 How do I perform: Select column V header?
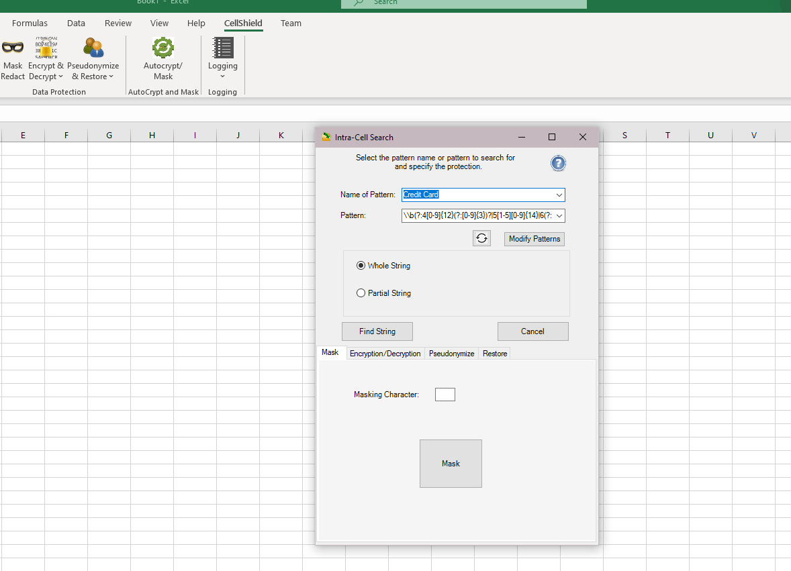click(753, 135)
